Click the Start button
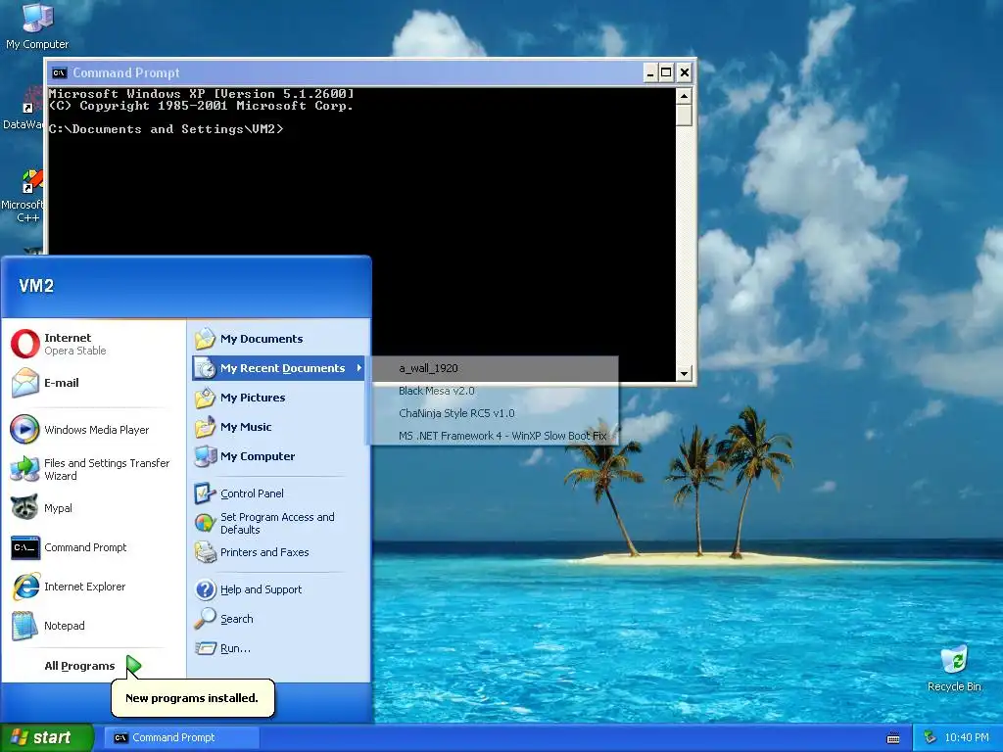The height and width of the screenshot is (752, 1003). coord(46,737)
